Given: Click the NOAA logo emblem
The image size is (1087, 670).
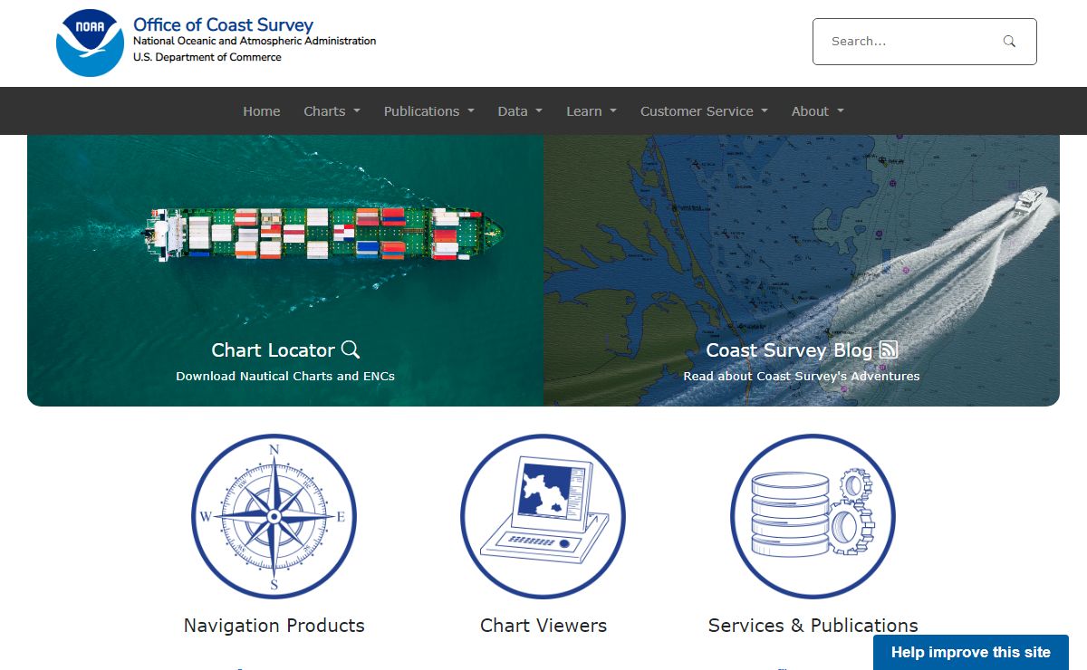Looking at the screenshot, I should tap(90, 43).
